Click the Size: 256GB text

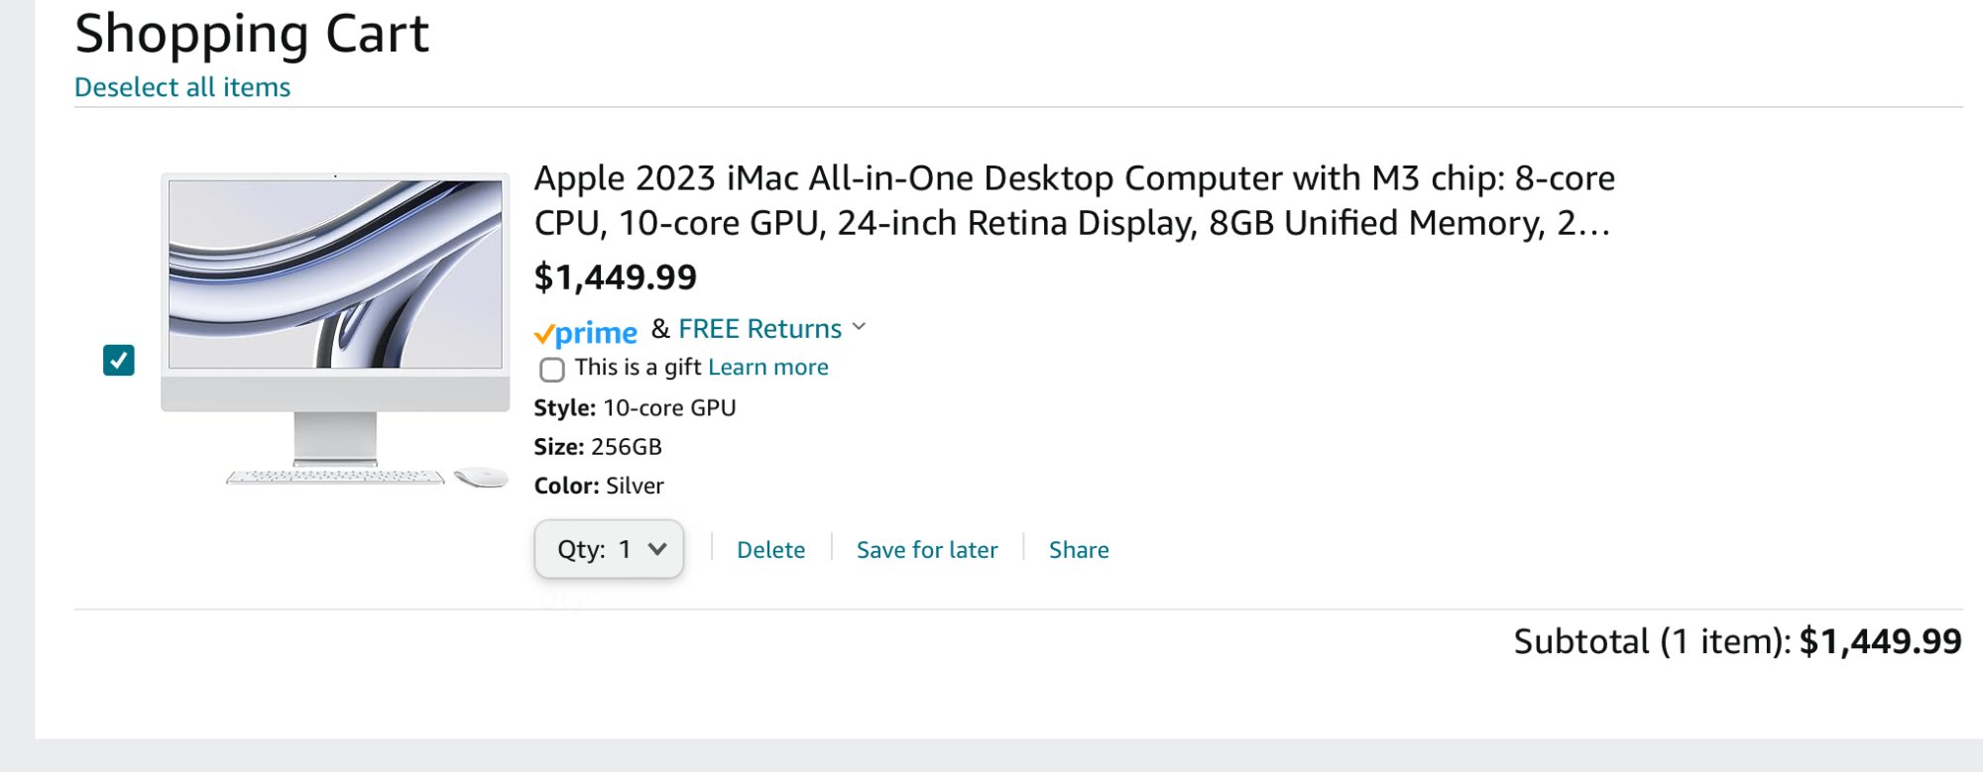[597, 447]
